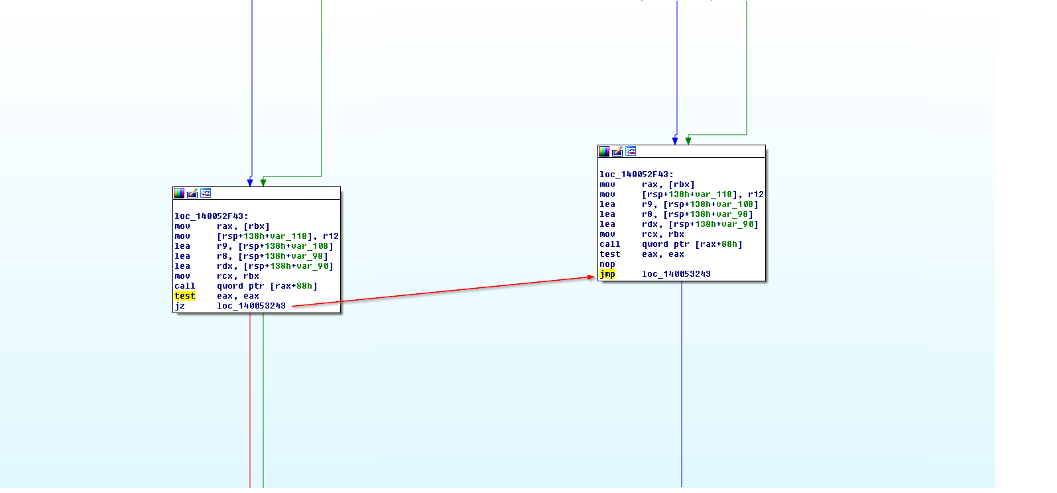Click 'rax, [rbx]' operands in jmp block
This screenshot has height=493, width=1057.
[x=668, y=184]
